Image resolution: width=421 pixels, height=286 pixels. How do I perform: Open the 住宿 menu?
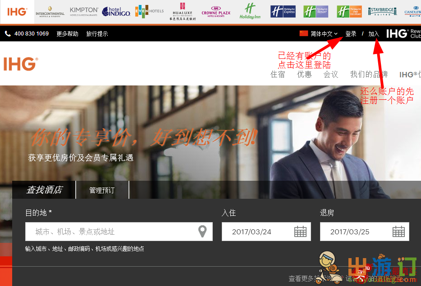[278, 74]
